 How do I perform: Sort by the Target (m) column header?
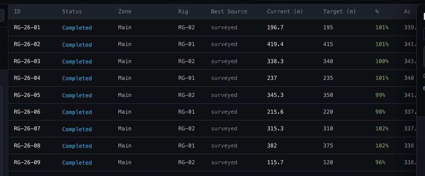tap(339, 11)
